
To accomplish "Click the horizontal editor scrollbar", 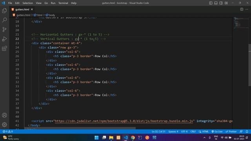I will [x=80, y=128].
